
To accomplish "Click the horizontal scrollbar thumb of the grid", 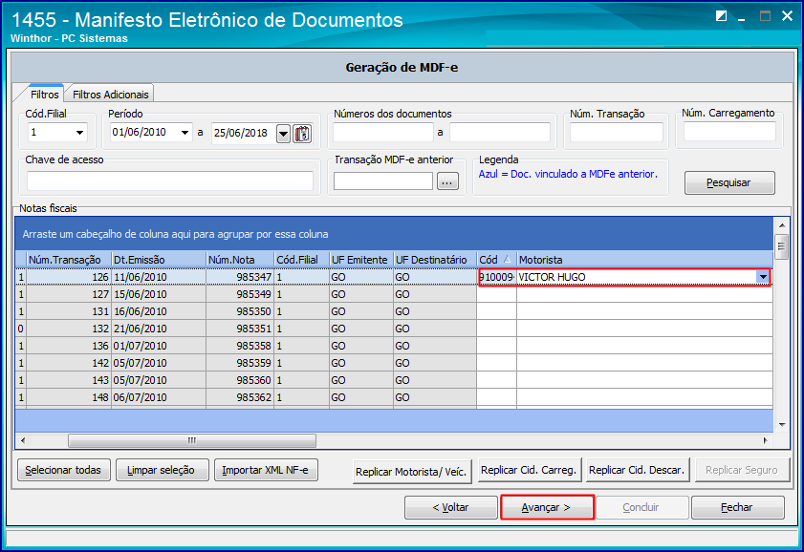I will coord(192,440).
